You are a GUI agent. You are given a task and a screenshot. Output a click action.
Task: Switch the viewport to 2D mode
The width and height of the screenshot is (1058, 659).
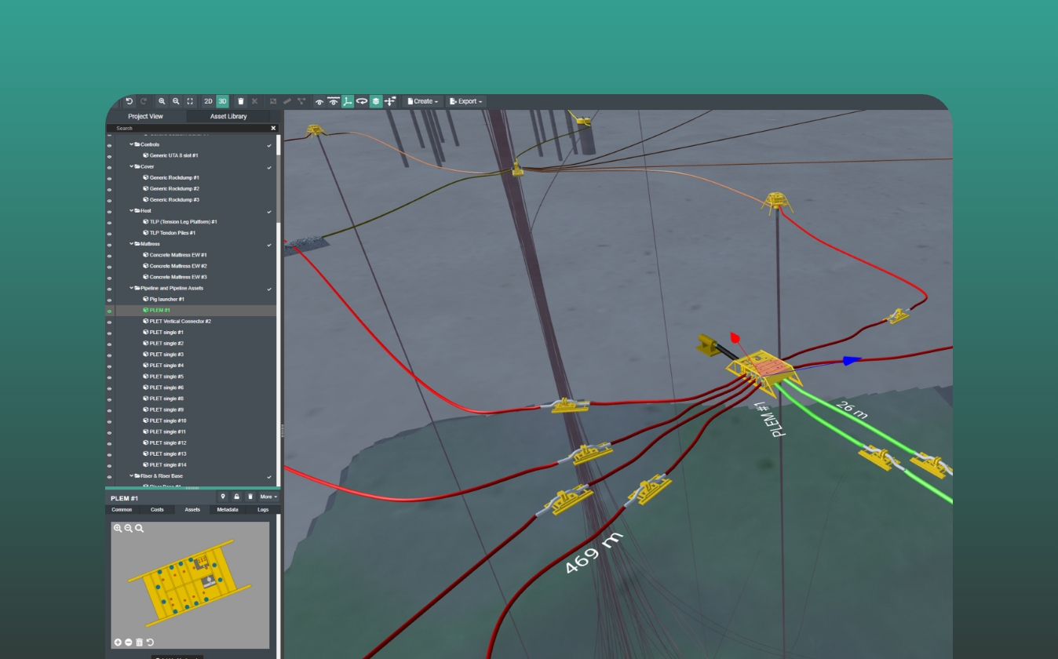[x=208, y=101]
